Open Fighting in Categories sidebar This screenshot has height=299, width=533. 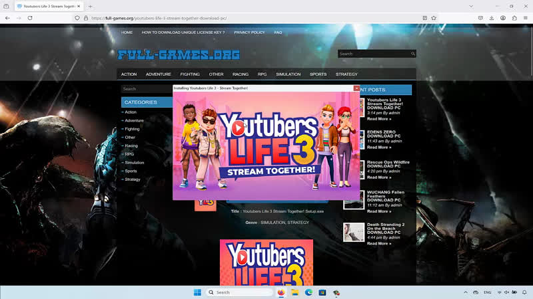pyautogui.click(x=132, y=129)
